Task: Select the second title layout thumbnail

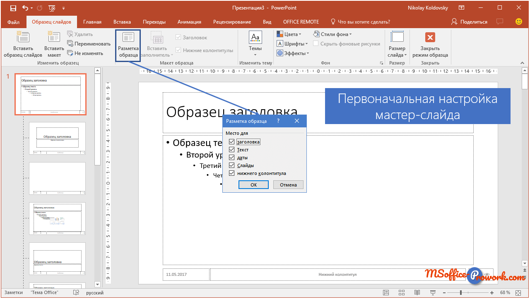Action: tap(57, 138)
